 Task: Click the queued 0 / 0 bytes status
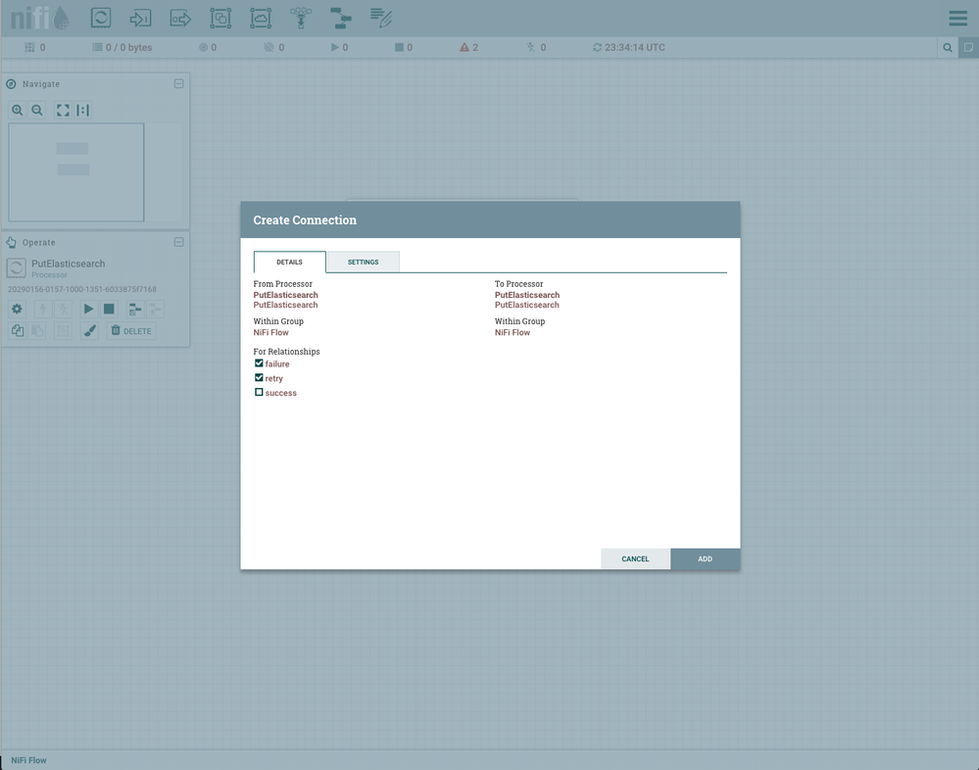[x=122, y=47]
